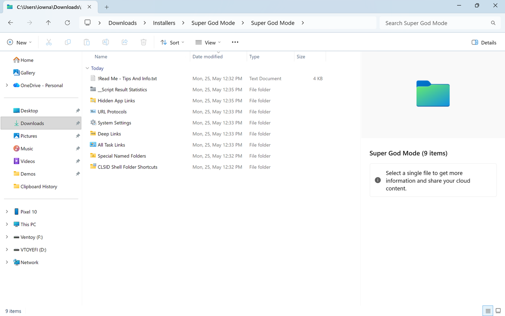This screenshot has width=505, height=316.
Task: Toggle the Details pane button
Action: tap(484, 42)
